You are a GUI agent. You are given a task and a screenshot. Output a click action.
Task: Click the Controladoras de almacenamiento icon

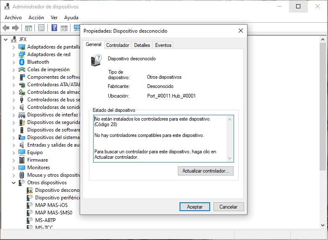(x=22, y=92)
